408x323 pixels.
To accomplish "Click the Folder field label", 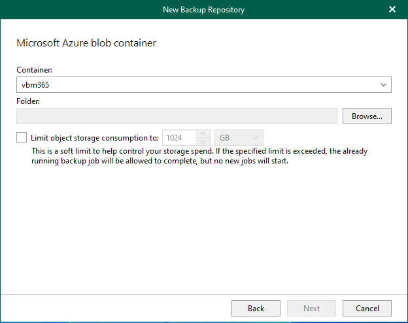I will (28, 101).
